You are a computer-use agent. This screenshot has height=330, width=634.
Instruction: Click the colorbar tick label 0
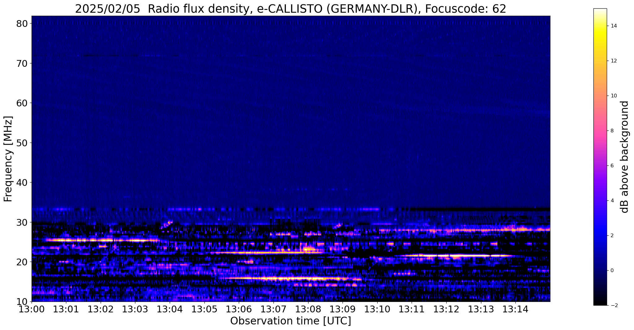tap(612, 271)
